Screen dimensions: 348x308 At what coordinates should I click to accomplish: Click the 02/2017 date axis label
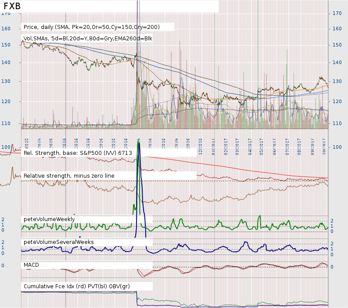[226, 147]
